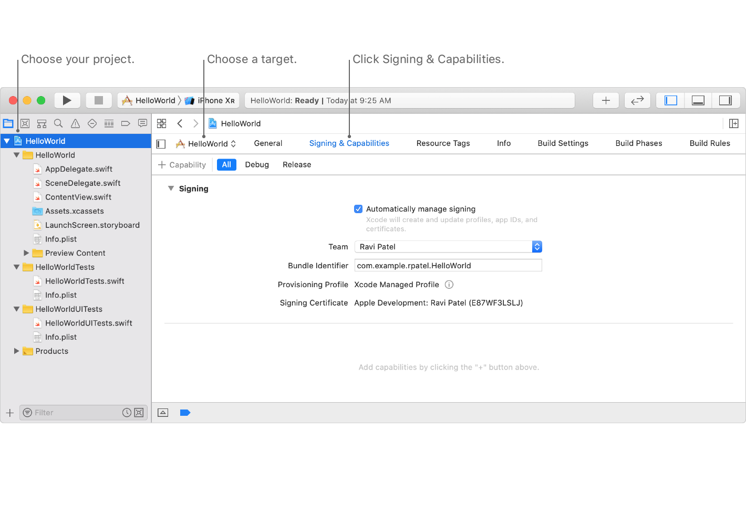Open the Find navigator magnifier icon

click(x=58, y=123)
